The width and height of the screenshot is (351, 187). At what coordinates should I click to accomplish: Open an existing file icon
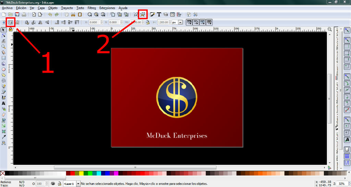point(10,14)
